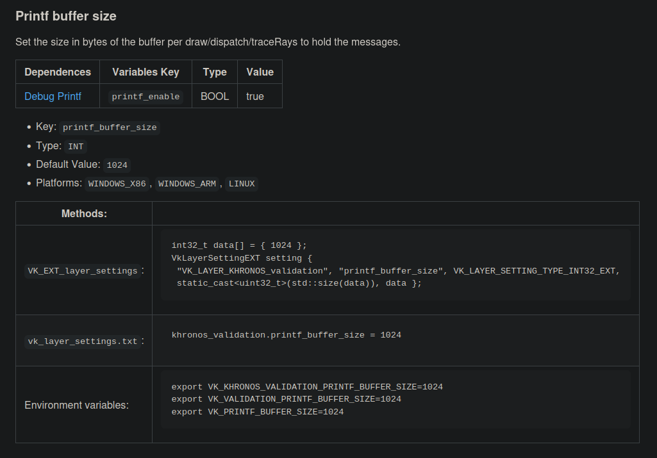Select the VK_EXT_layer_settings method label

(83, 271)
